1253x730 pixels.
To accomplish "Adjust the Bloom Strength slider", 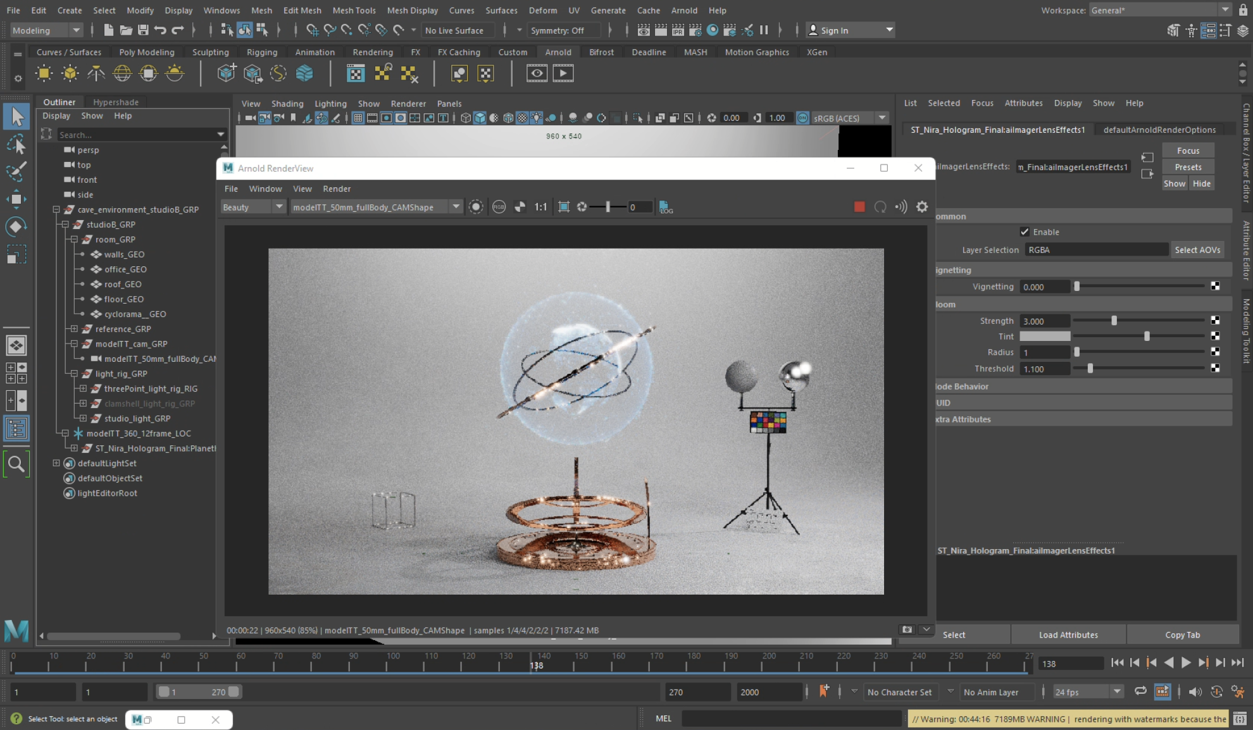I will coord(1114,321).
